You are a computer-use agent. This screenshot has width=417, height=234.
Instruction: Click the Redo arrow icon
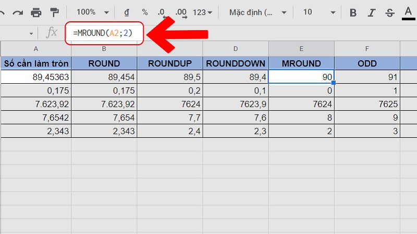[x=18, y=11]
